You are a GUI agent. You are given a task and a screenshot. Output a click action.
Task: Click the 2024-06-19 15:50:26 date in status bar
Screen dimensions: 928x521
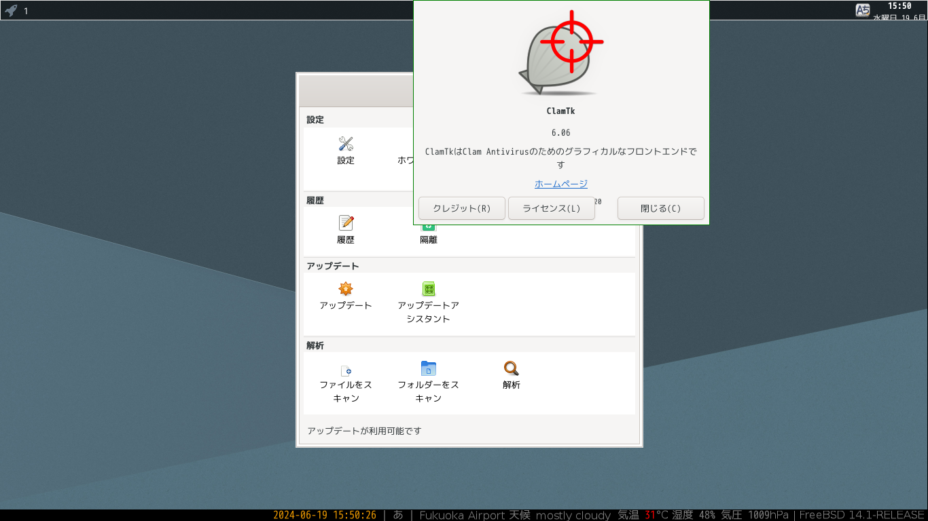325,515
